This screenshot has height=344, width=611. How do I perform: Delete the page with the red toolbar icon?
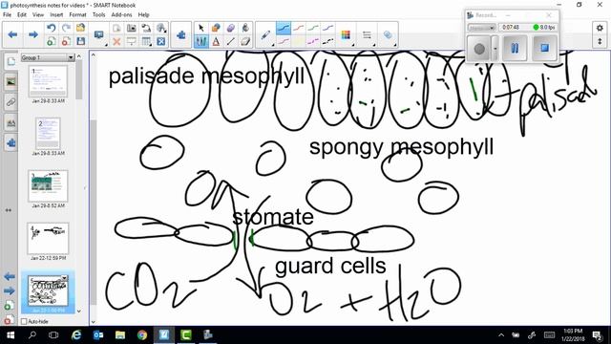click(66, 41)
